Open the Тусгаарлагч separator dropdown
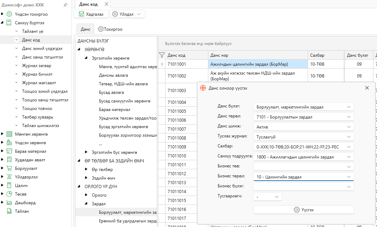Image resolution: width=377 pixels, height=227 pixels. click(x=268, y=197)
